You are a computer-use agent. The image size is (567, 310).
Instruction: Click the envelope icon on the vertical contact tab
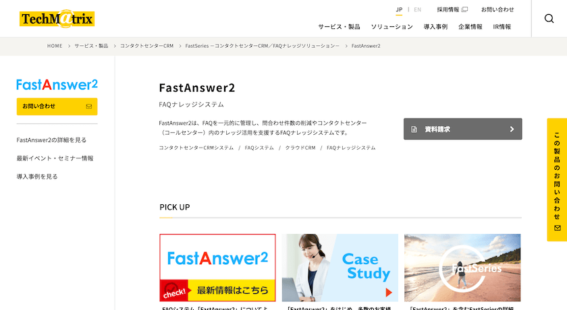click(558, 228)
